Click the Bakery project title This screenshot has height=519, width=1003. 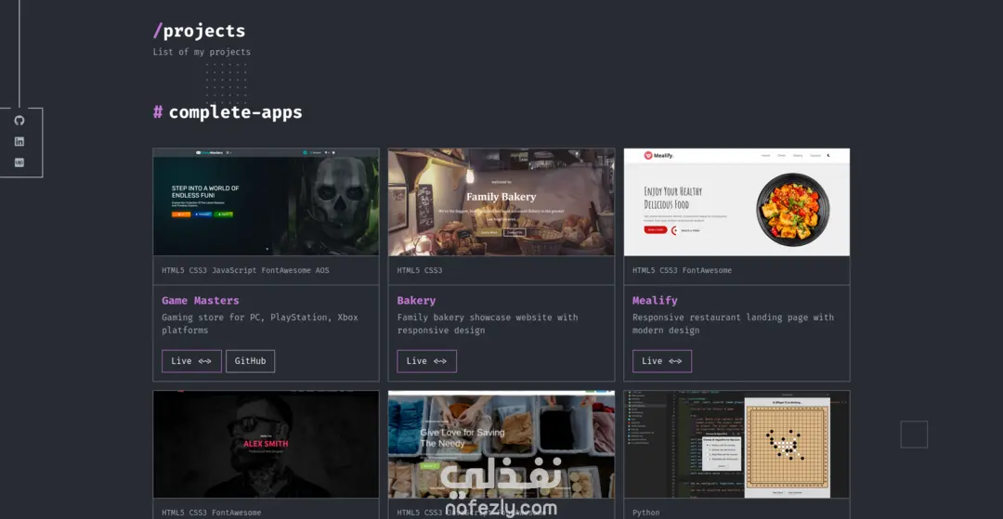[416, 301]
